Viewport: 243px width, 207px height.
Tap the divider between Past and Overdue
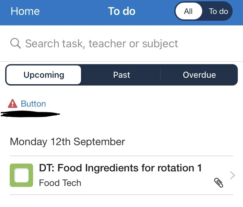click(160, 75)
